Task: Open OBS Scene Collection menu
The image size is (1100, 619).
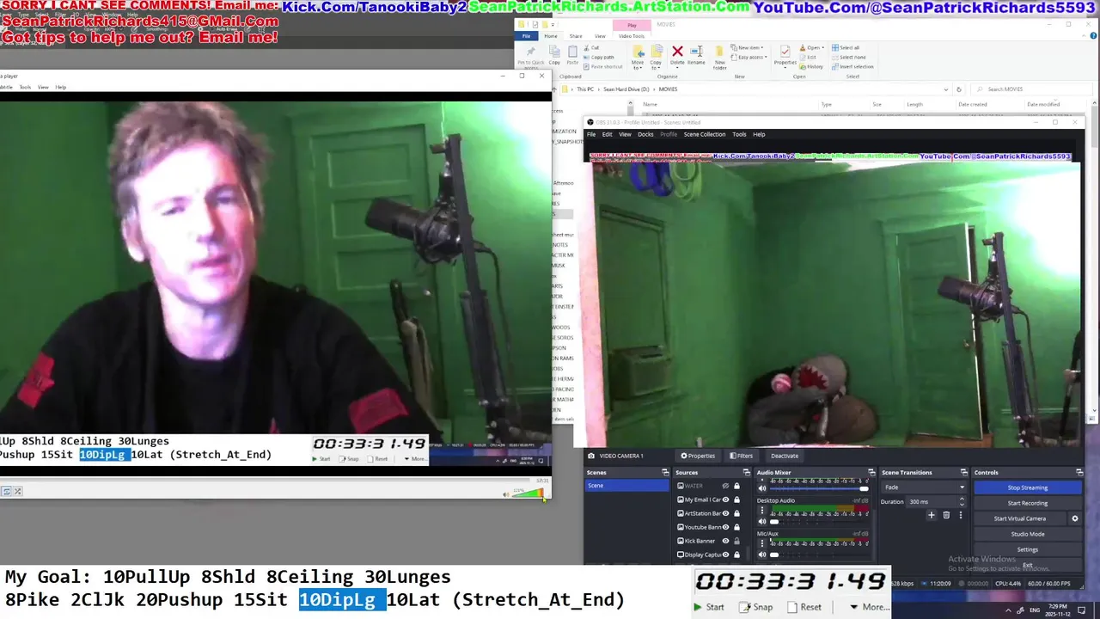Action: tap(705, 134)
